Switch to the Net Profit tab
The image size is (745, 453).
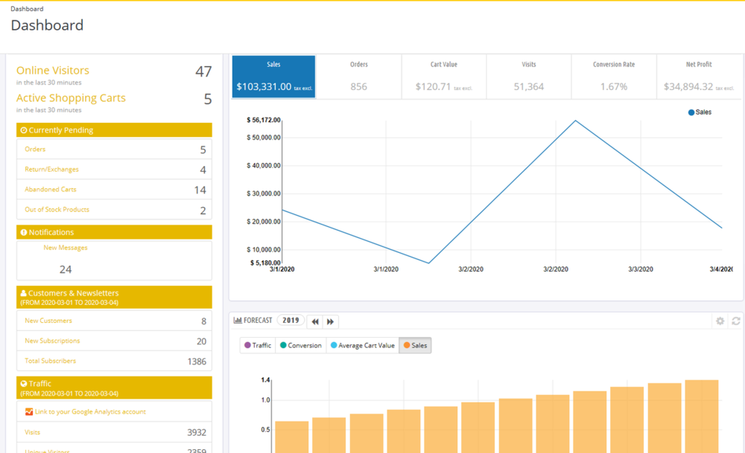pos(699,77)
